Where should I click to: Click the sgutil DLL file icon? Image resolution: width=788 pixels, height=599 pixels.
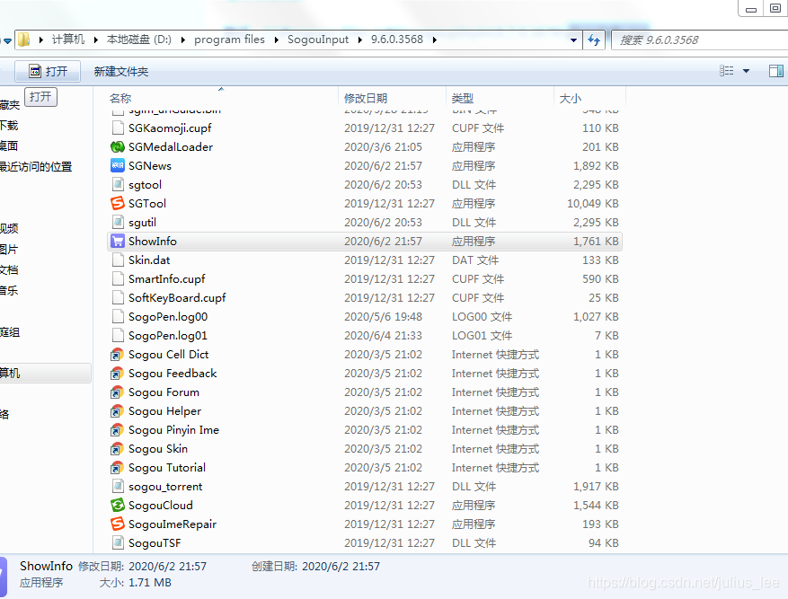point(118,222)
